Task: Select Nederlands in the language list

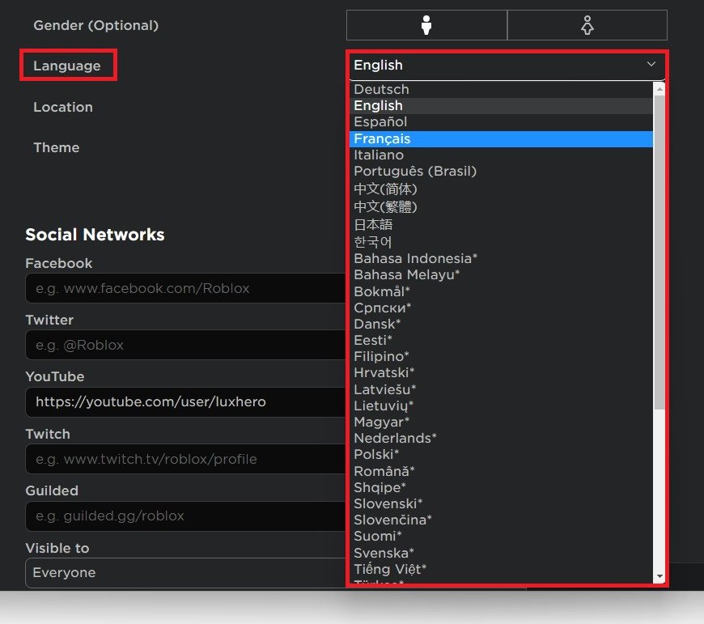Action: (x=395, y=438)
